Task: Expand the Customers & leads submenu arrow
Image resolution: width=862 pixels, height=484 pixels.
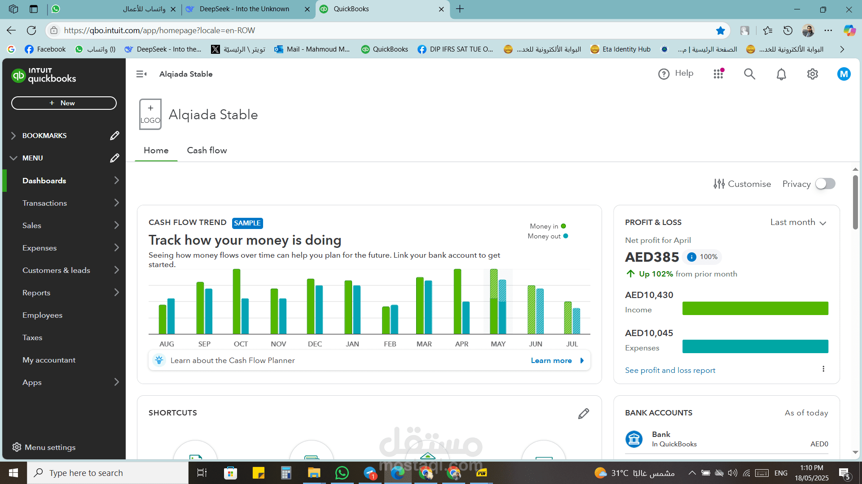Action: tap(117, 270)
